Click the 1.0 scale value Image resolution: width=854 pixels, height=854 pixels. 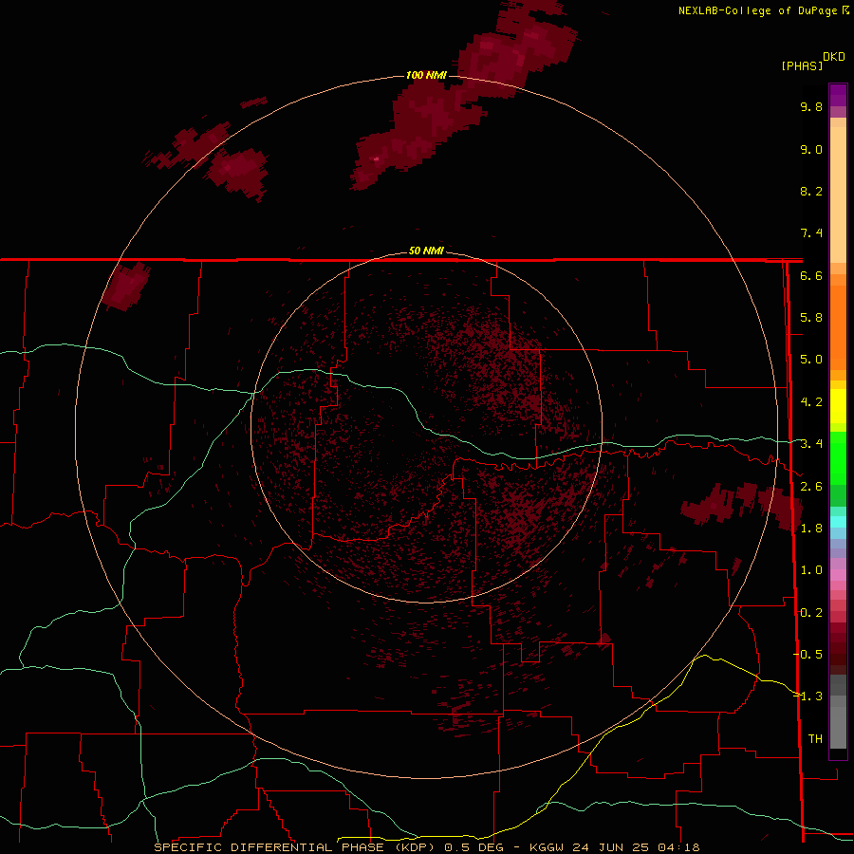tap(811, 570)
